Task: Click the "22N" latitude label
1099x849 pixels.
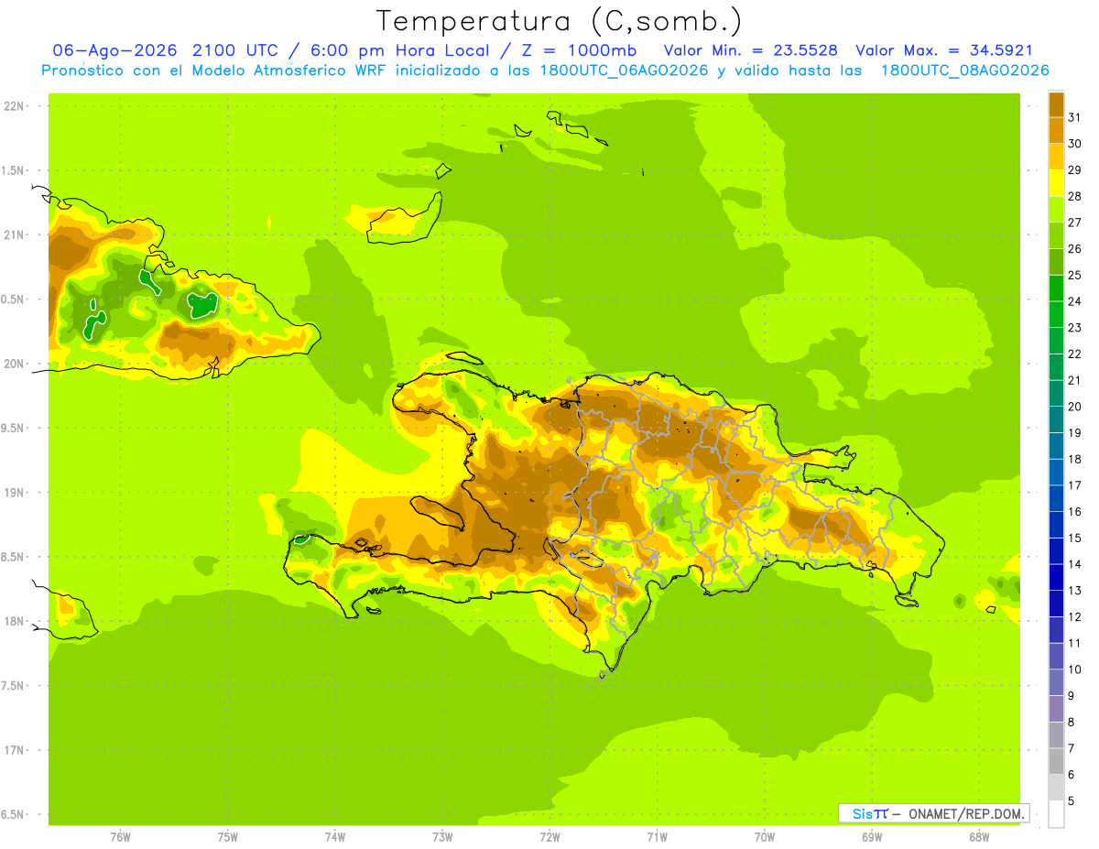Action: (x=15, y=106)
